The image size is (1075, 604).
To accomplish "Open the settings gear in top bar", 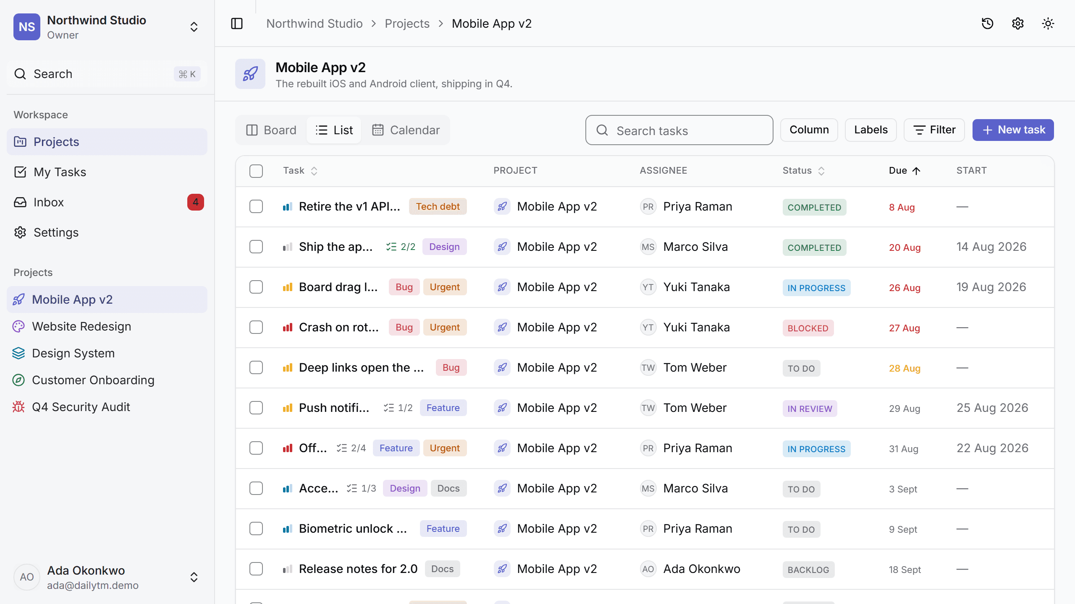I will [x=1018, y=23].
